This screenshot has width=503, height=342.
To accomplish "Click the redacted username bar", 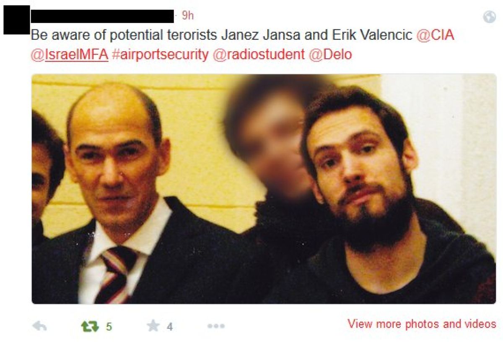I will point(103,16).
